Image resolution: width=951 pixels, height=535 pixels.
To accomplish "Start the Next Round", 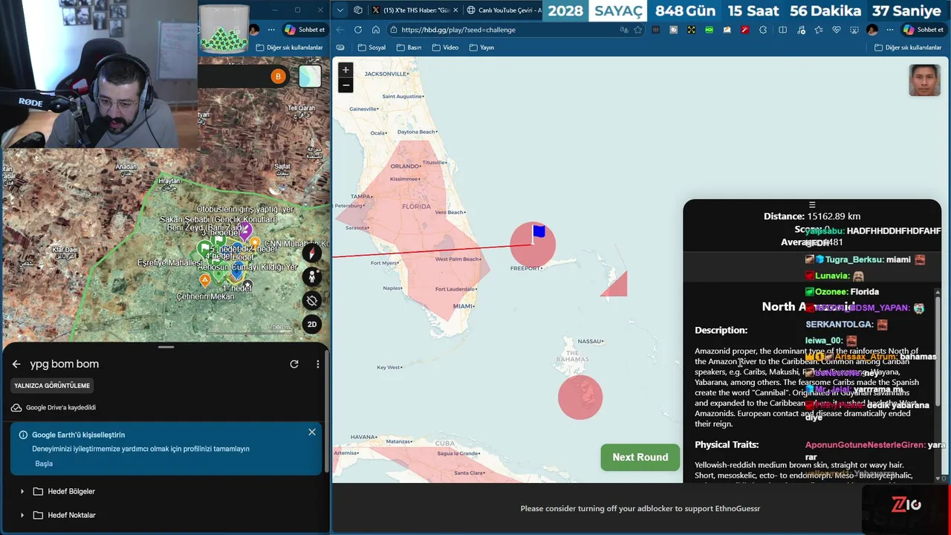I will click(x=640, y=457).
